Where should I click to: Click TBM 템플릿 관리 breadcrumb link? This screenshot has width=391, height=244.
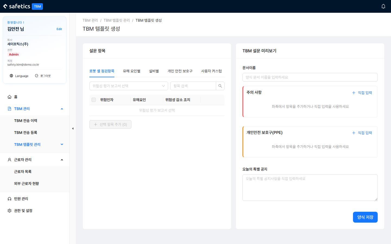117,20
